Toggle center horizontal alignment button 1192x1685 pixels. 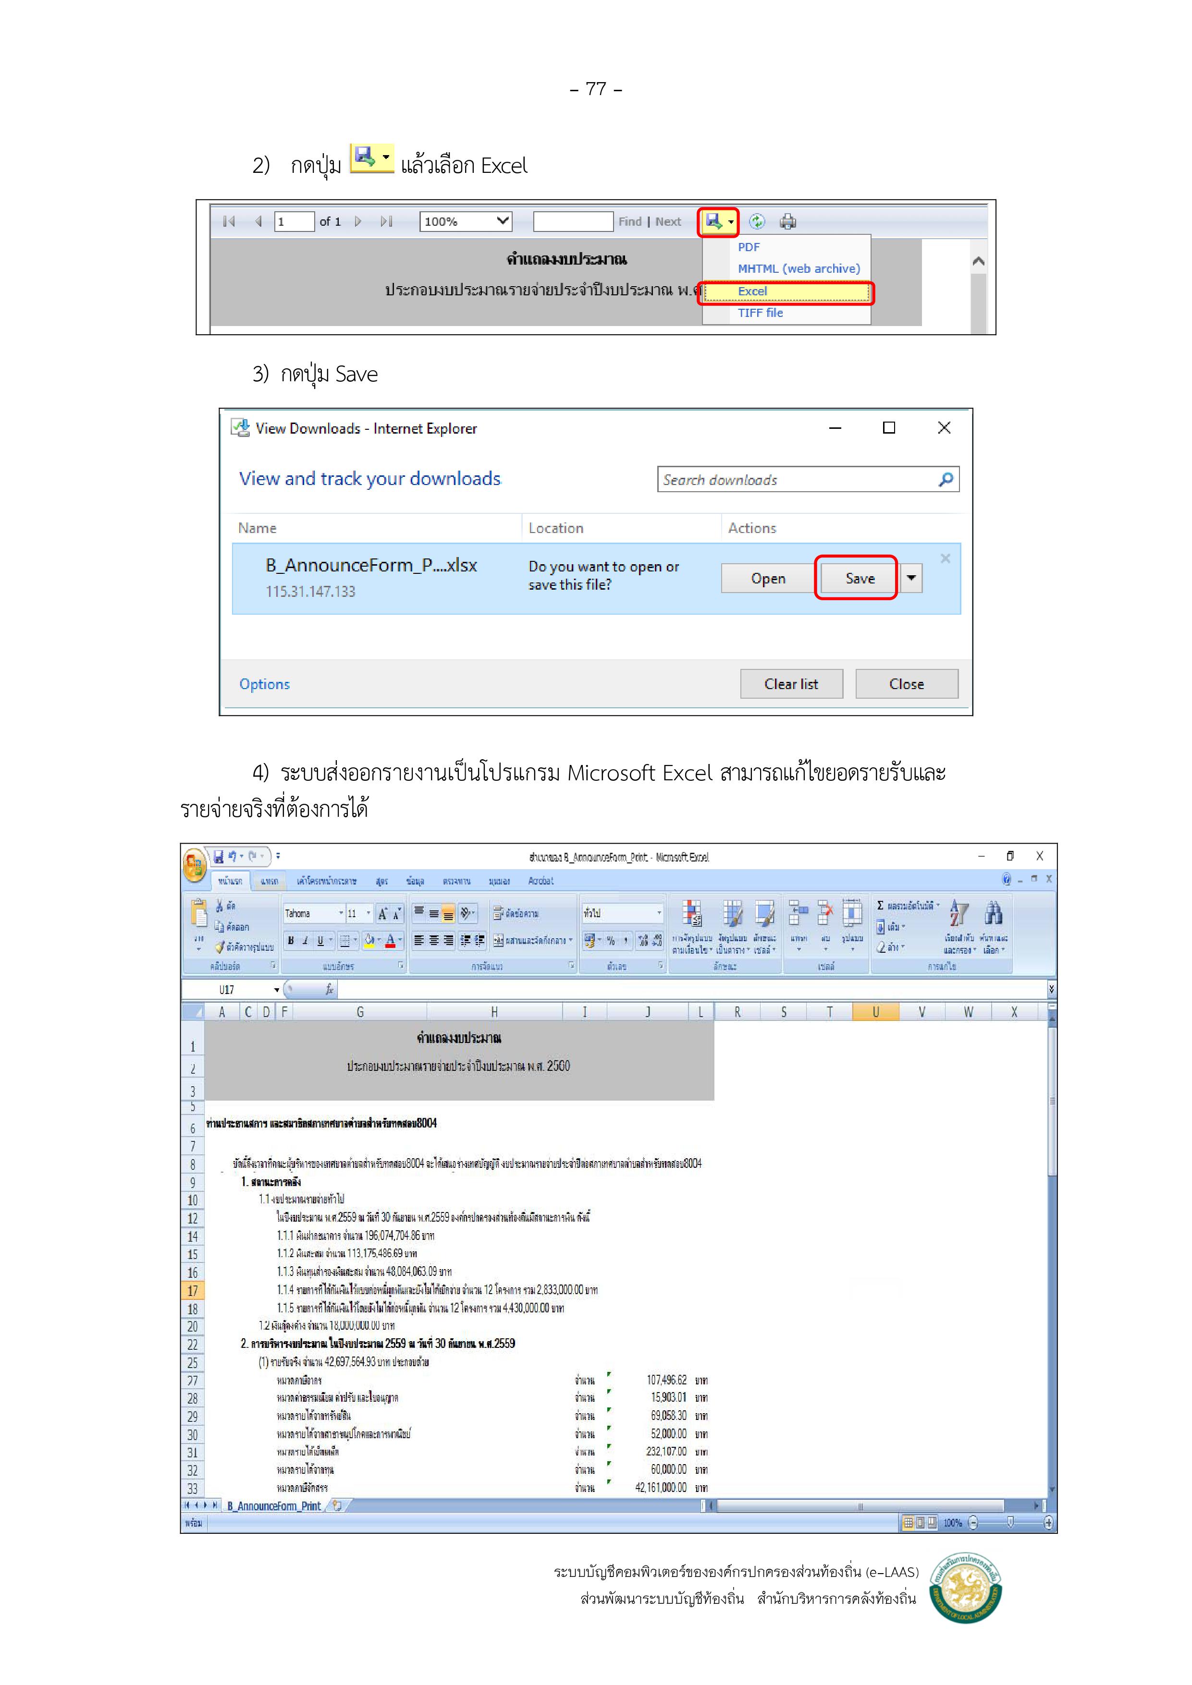[x=433, y=940]
